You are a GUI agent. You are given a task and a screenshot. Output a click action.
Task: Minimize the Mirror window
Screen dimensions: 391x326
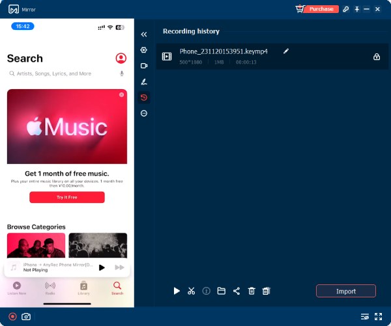[366, 9]
